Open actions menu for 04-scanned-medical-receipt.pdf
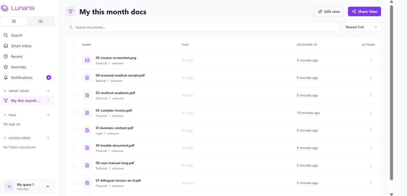The width and height of the screenshot is (407, 196). [x=371, y=78]
